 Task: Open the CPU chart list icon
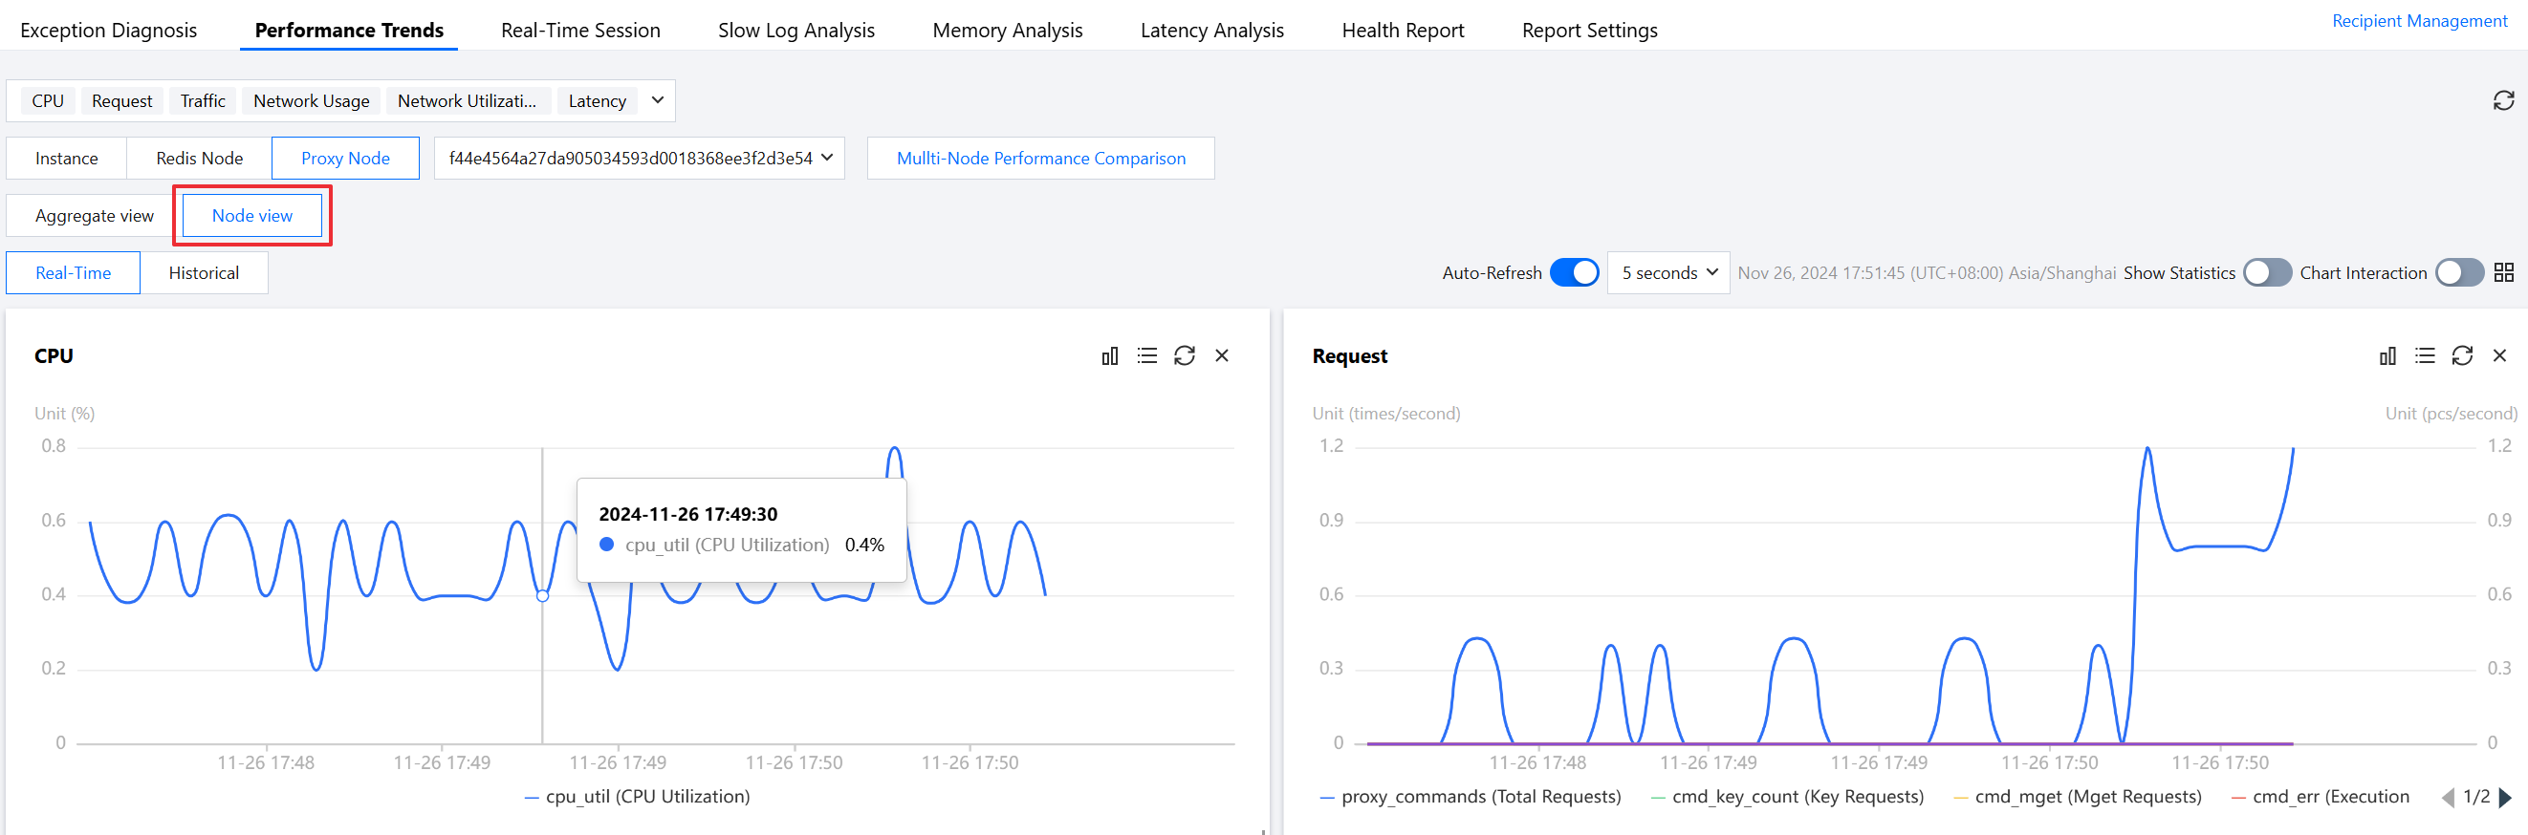pyautogui.click(x=1146, y=355)
